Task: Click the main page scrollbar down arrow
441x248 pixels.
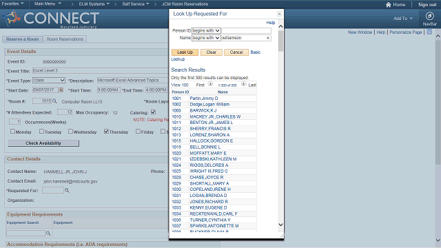Action: pyautogui.click(x=438, y=240)
